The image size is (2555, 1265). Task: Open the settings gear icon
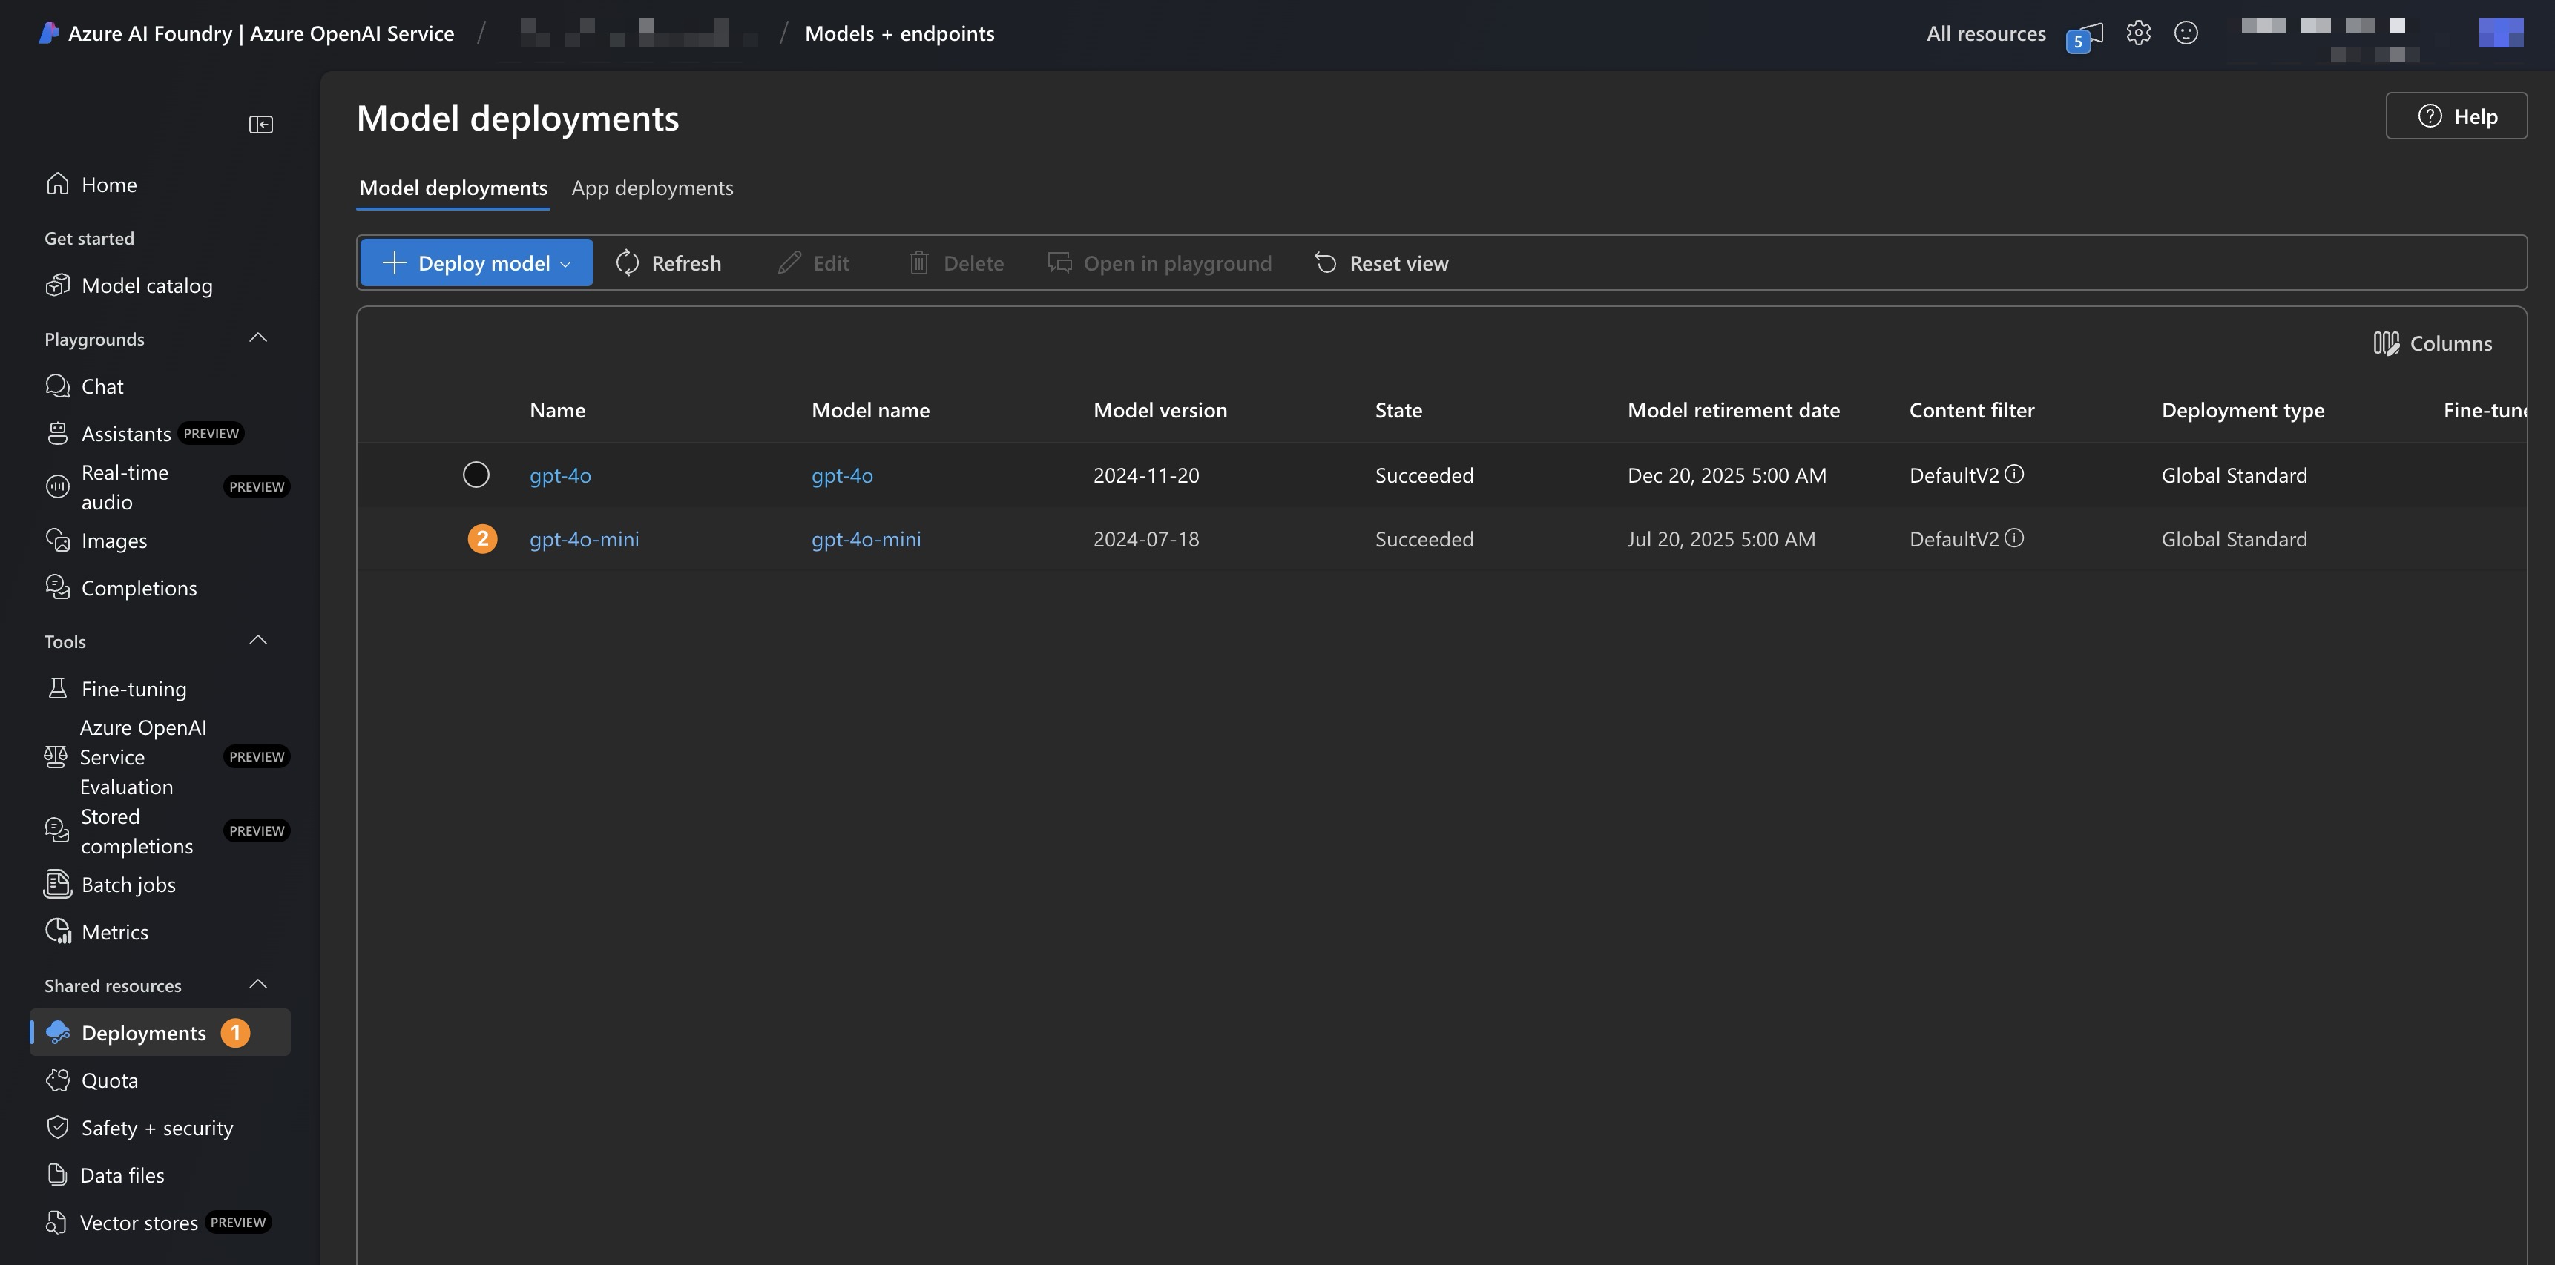2138,33
